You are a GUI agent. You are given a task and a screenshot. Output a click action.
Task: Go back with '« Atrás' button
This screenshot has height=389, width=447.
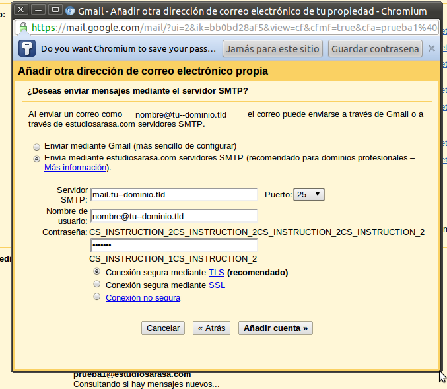coord(211,328)
